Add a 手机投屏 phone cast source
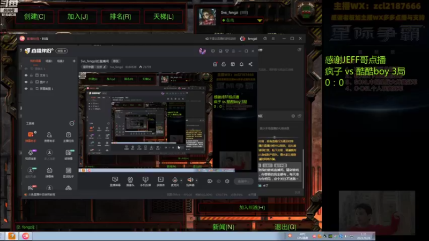The width and height of the screenshot is (429, 241). (145, 182)
